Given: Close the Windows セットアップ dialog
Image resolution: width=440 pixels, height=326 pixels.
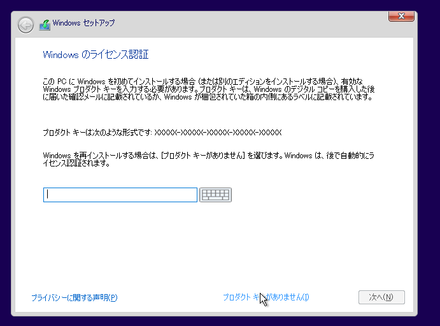Looking at the screenshot, I should pos(401,17).
